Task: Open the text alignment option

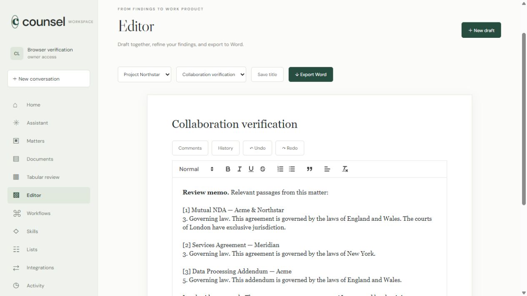Action: click(327, 169)
